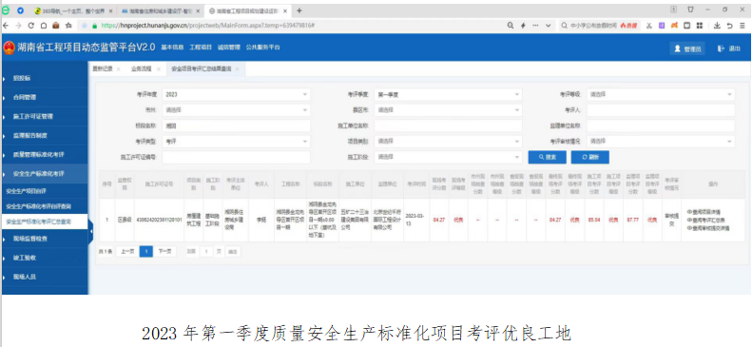The height and width of the screenshot is (347, 753).
Task: Click the orange extension icon in toolbar
Action: [674, 26]
